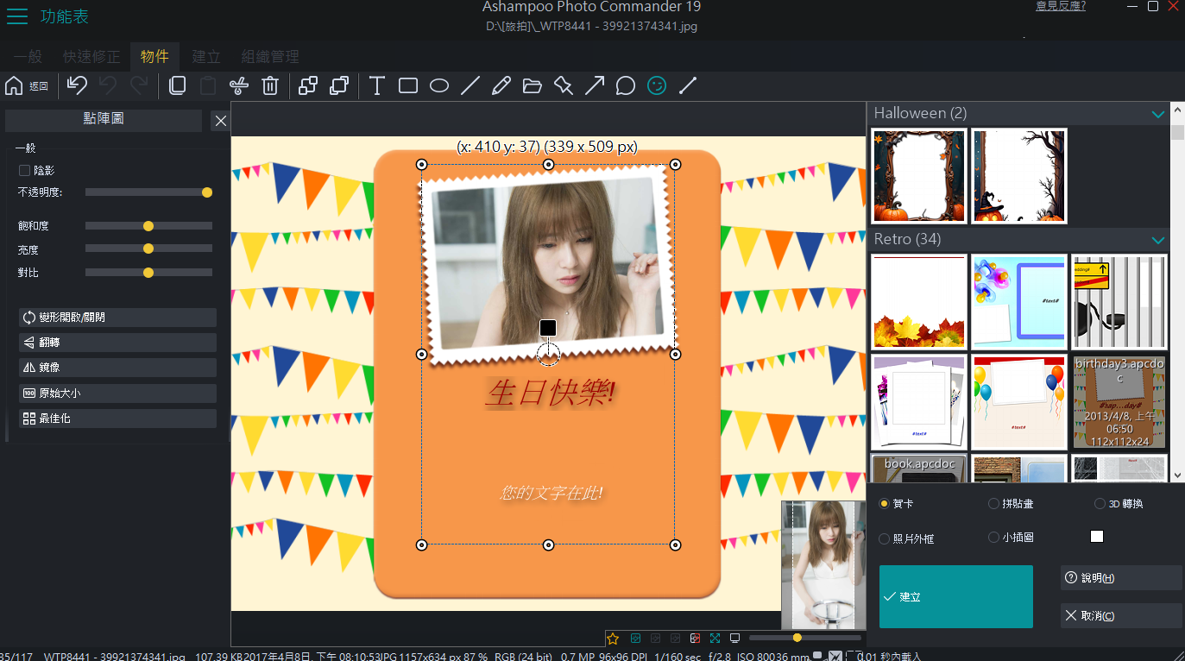Click the trash Delete icon
Viewport: 1185px width, 661px height.
(270, 85)
